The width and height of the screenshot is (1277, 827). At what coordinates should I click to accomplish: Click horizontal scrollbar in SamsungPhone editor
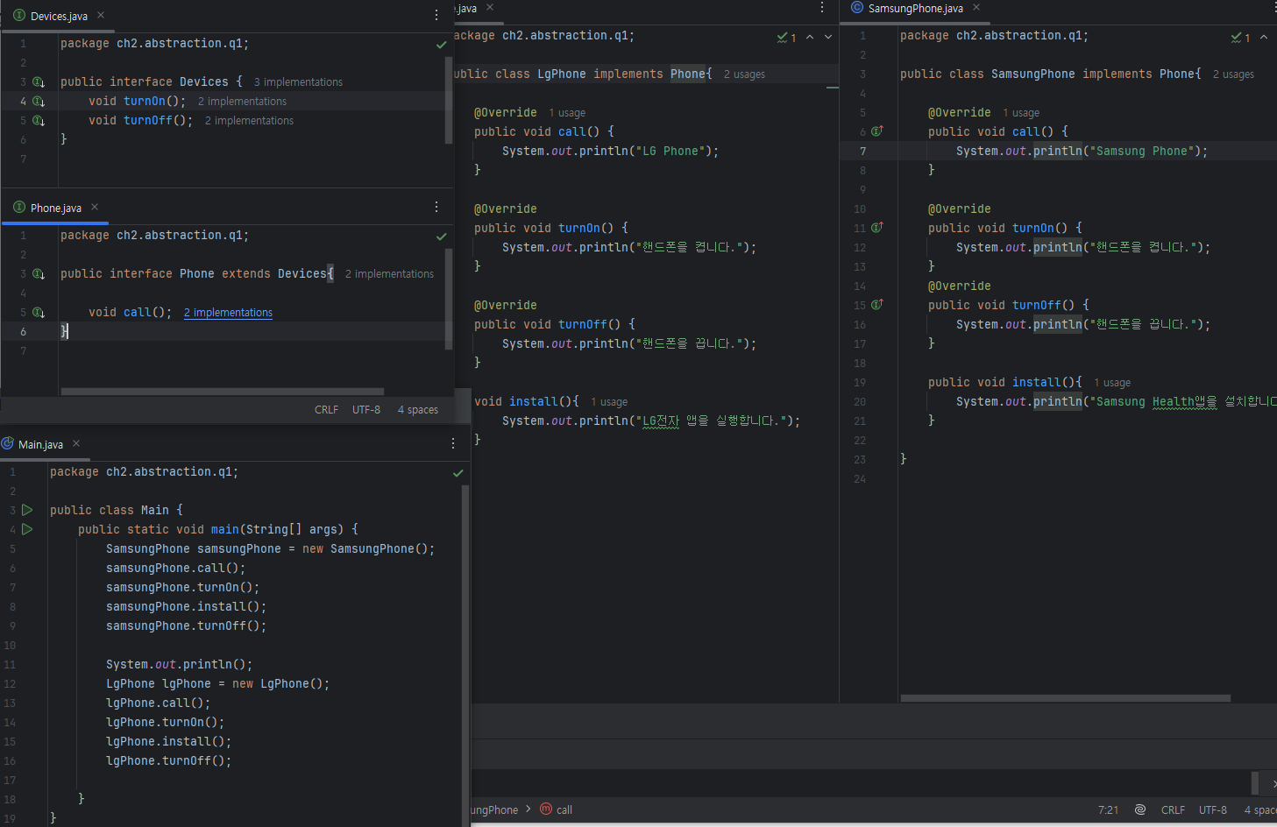point(1066,698)
